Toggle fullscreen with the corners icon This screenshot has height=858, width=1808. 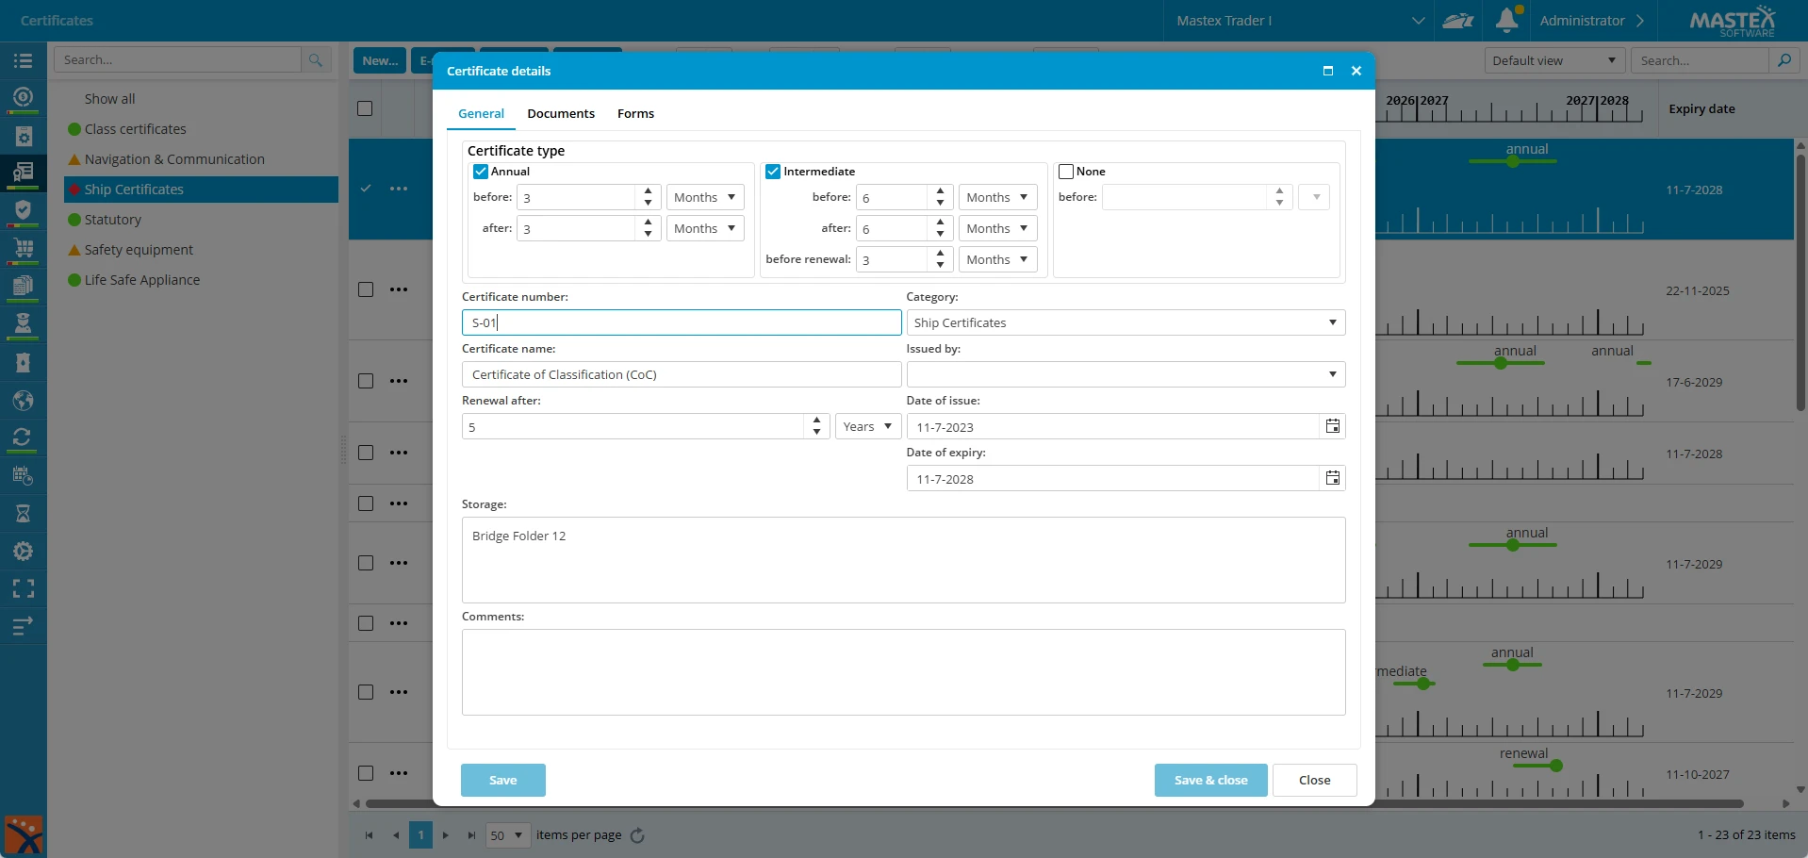[x=23, y=588]
